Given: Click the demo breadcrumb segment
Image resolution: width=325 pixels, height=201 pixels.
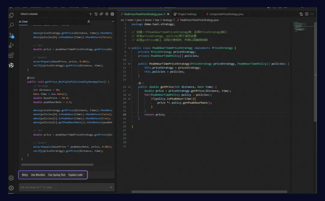Looking at the screenshot, I should (x=148, y=20).
